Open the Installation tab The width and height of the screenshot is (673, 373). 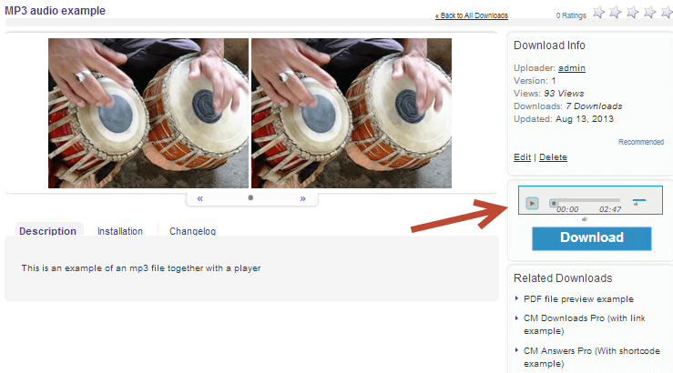pyautogui.click(x=119, y=231)
